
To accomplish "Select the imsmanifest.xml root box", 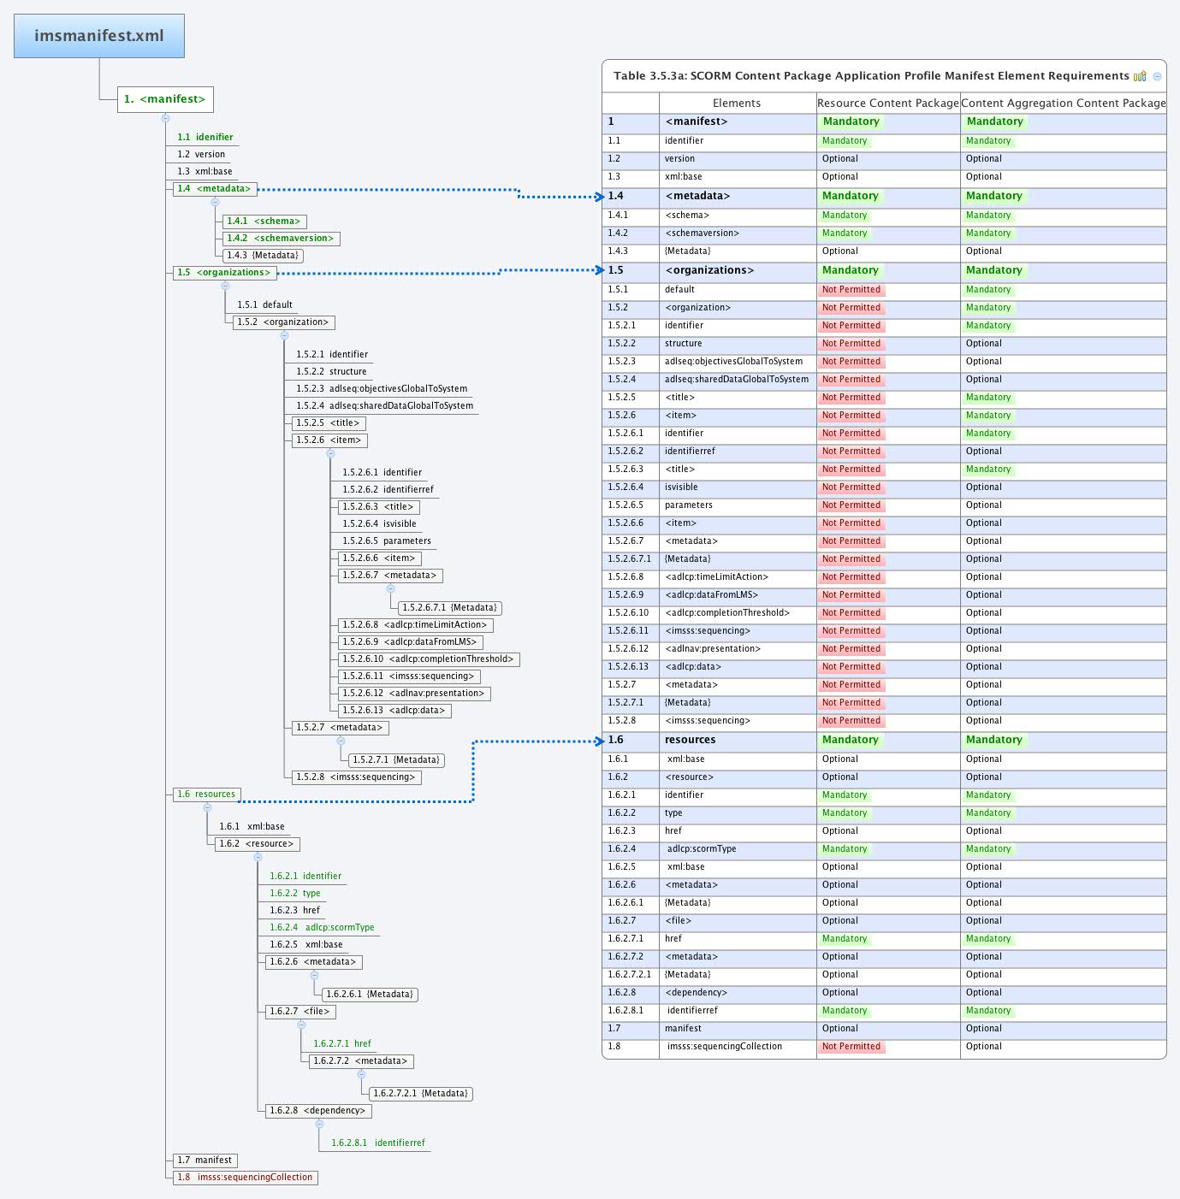I will click(98, 35).
